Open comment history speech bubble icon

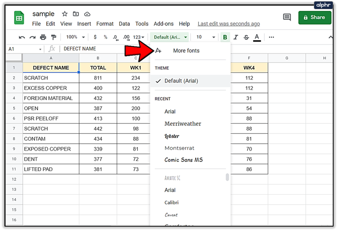click(x=287, y=17)
